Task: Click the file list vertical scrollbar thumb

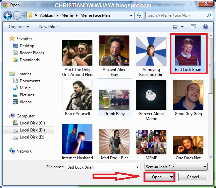Action: tap(211, 66)
